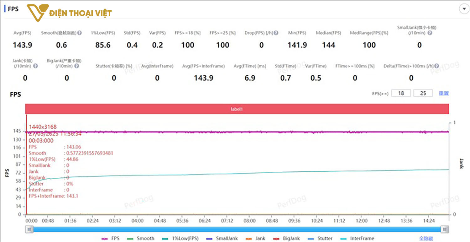This screenshot has height=242, width=470.
Task: Open the SmallJank help question mark
Action: pyautogui.click(x=430, y=33)
